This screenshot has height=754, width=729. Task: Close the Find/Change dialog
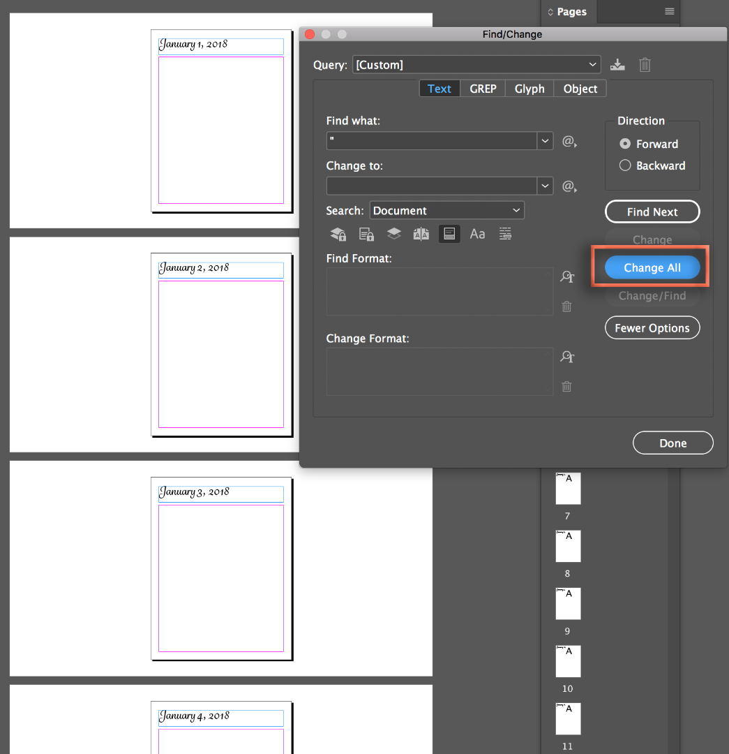[x=310, y=34]
